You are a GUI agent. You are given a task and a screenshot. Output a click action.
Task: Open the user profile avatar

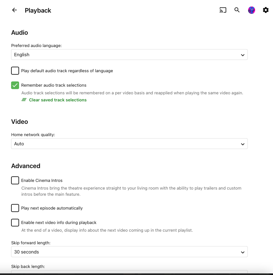click(x=251, y=10)
